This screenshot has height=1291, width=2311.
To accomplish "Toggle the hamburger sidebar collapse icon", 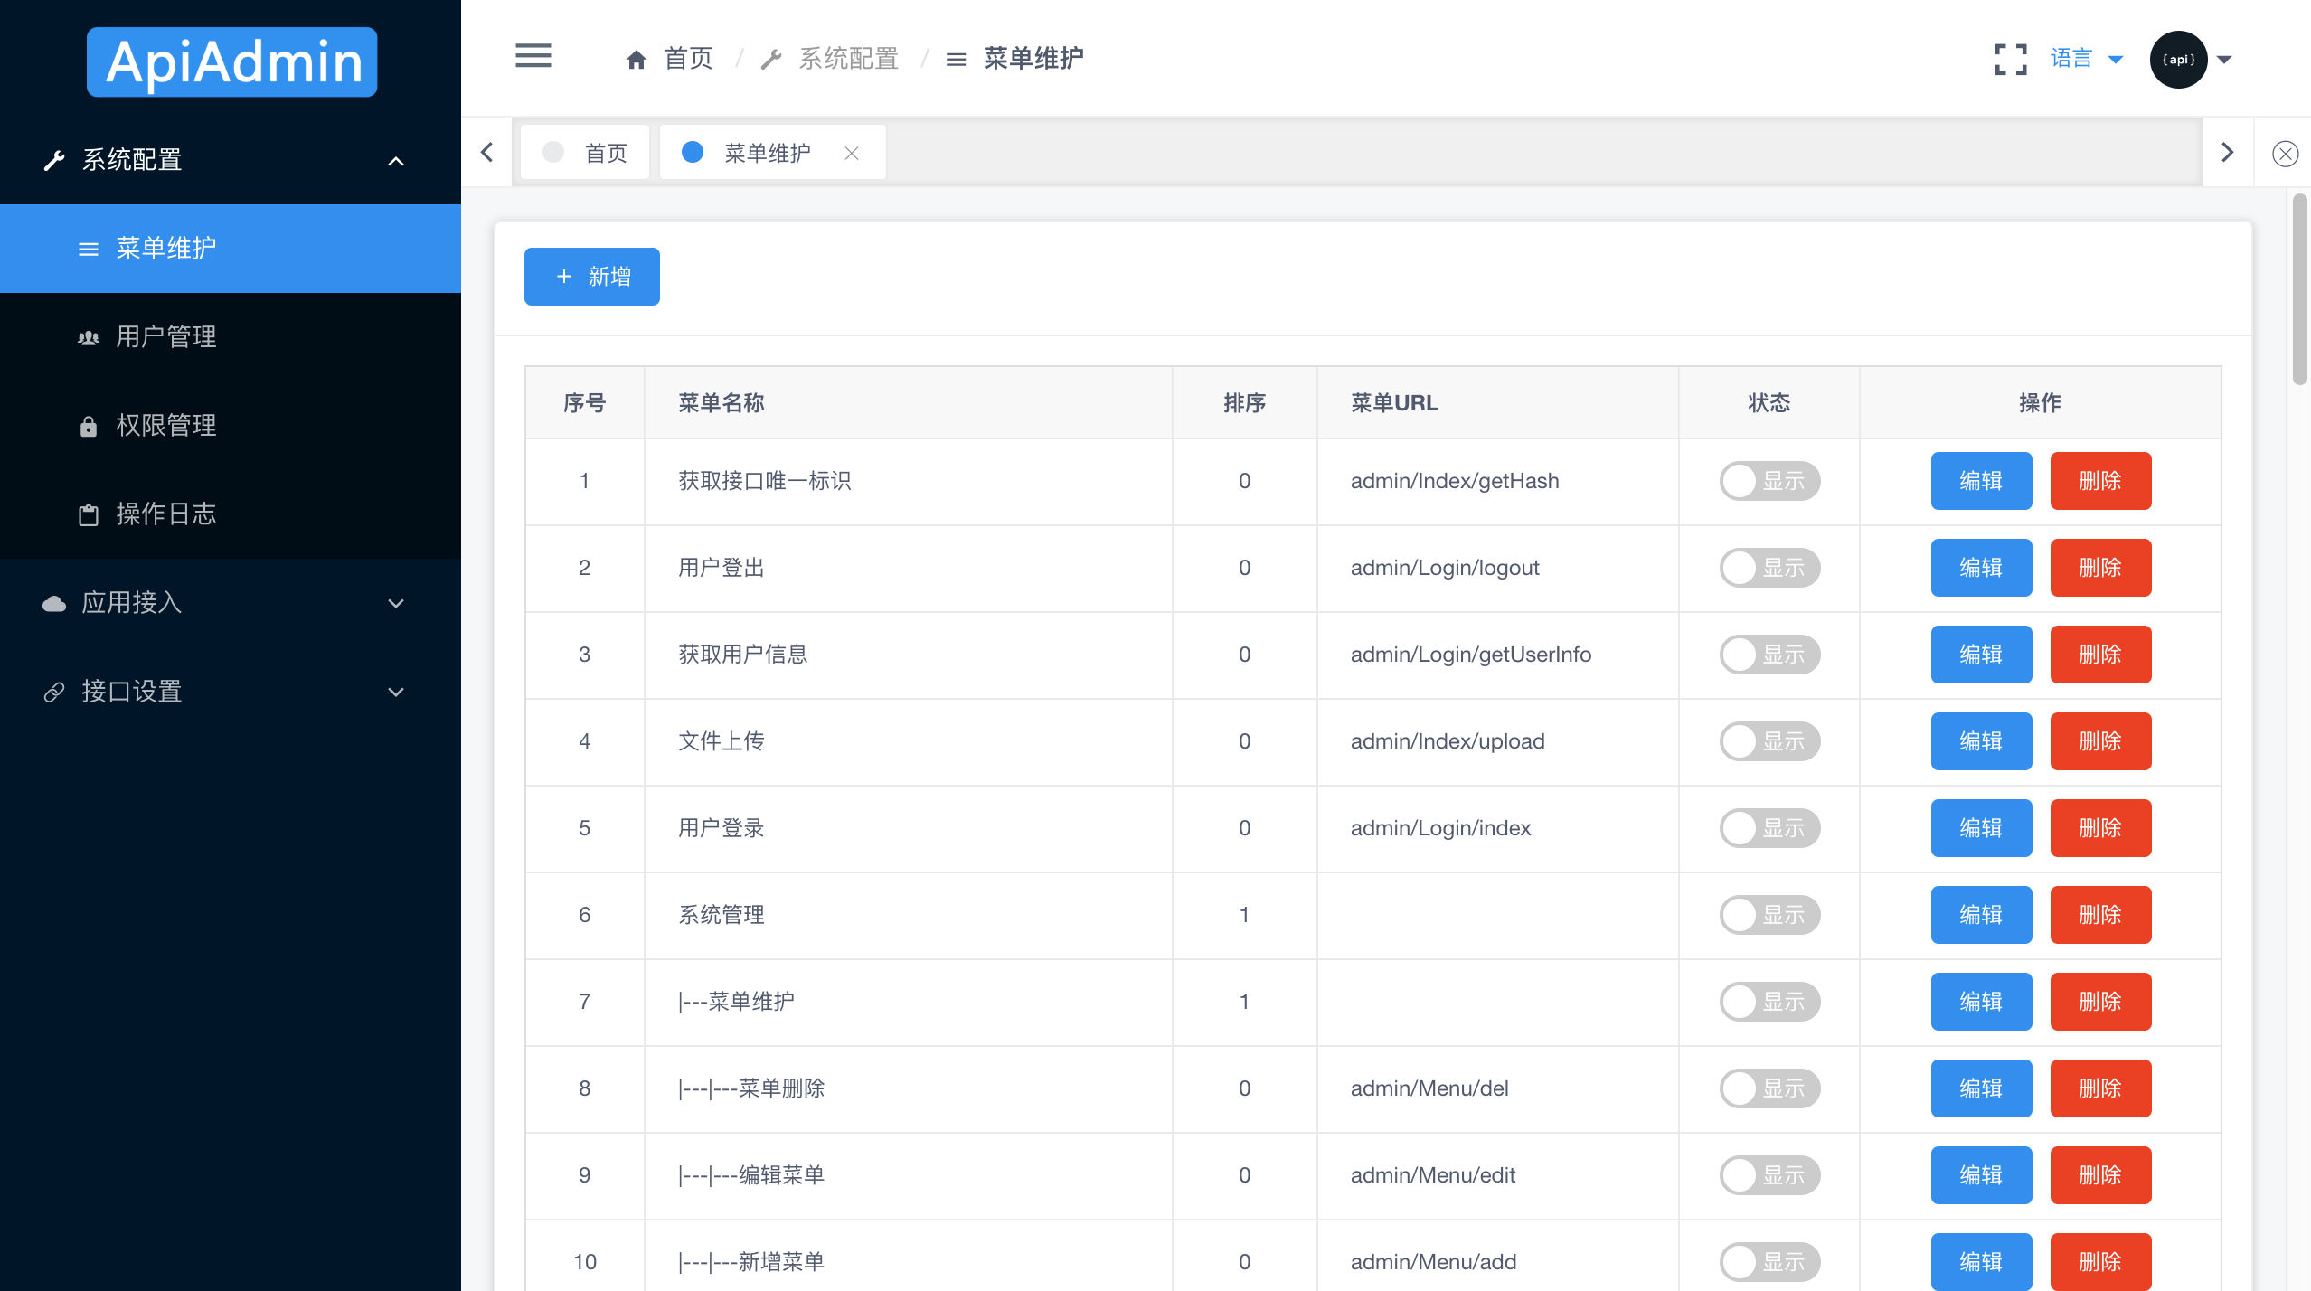I will click(533, 56).
